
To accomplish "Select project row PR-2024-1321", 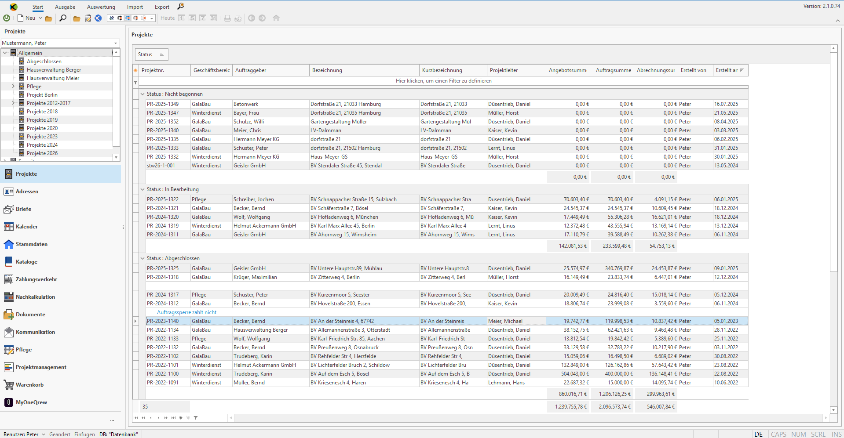I will [x=447, y=208].
